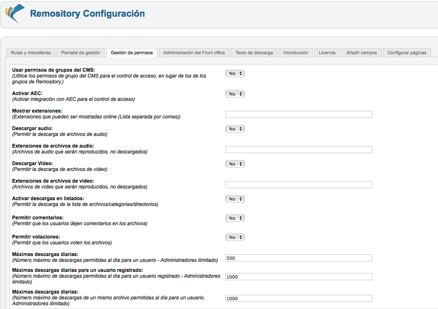The height and width of the screenshot is (309, 438).
Task: Open the Rutas y miscelánea tab
Action: point(31,53)
